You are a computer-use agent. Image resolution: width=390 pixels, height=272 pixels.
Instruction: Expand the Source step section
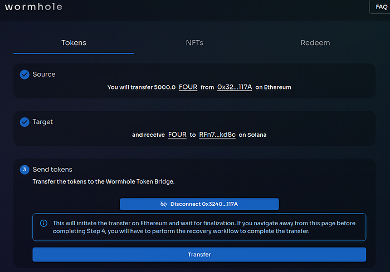44,75
